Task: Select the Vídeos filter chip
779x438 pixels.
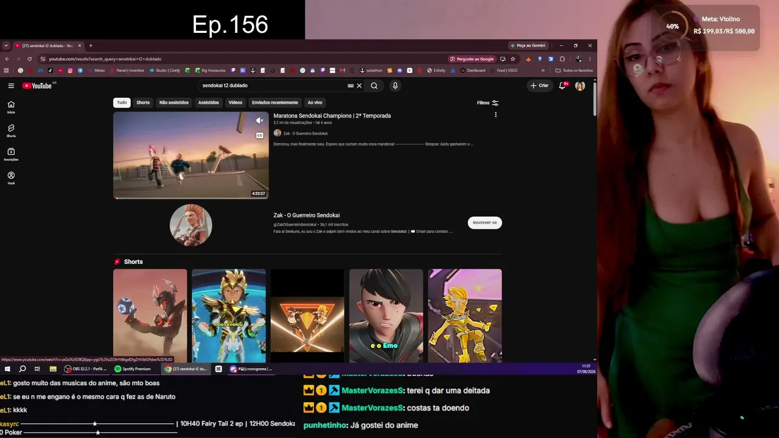Action: (236, 103)
